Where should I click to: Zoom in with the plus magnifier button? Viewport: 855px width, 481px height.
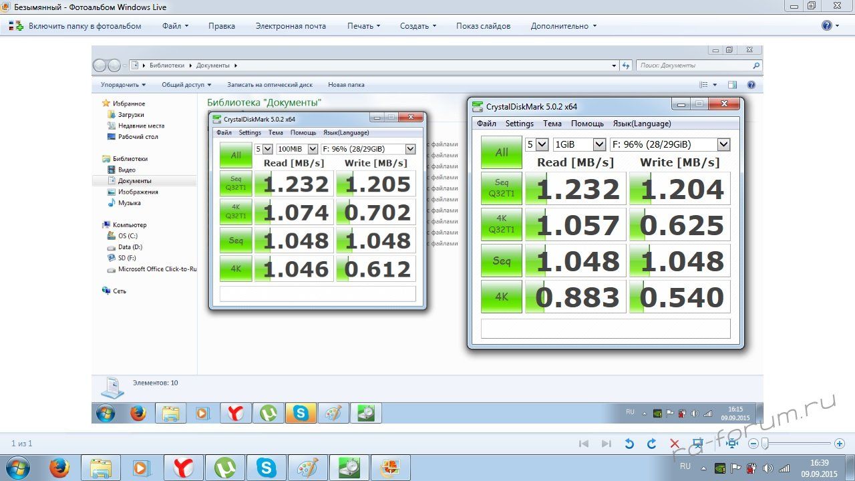840,444
